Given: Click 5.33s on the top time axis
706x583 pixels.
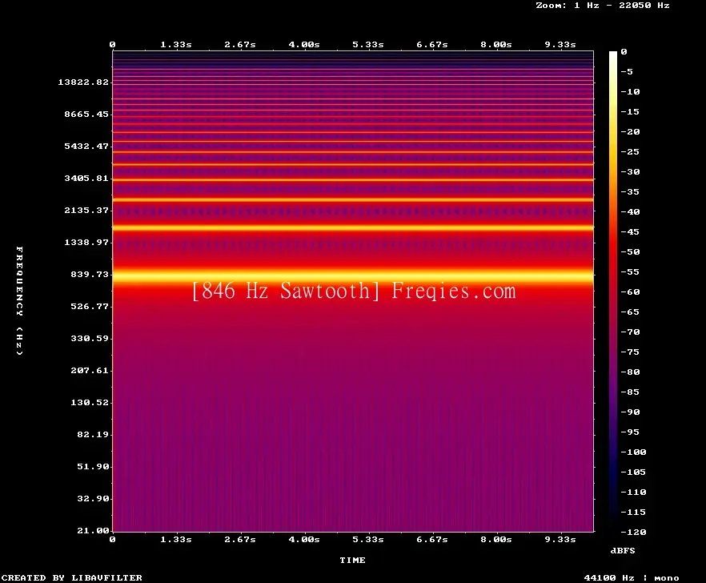Looking at the screenshot, I should tap(368, 45).
